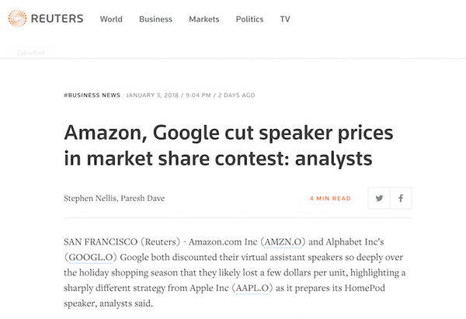Image resolution: width=466 pixels, height=319 pixels.
Task: Go to the Business section
Action: (155, 19)
